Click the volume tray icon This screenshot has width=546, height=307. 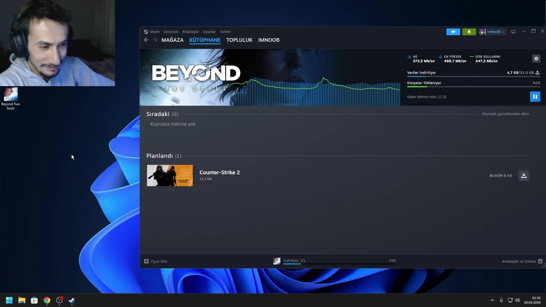(x=517, y=300)
